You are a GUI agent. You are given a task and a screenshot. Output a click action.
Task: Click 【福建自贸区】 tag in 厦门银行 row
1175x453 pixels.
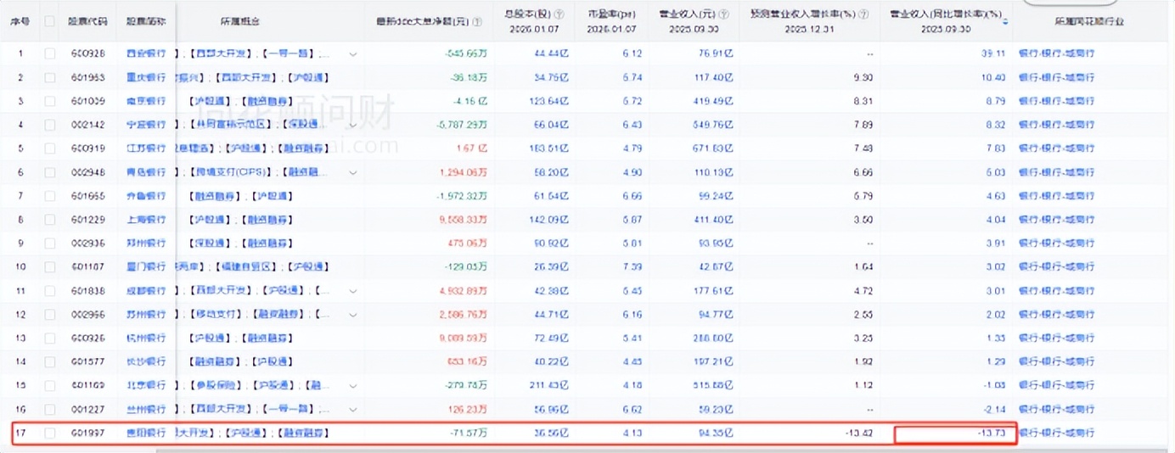point(248,267)
